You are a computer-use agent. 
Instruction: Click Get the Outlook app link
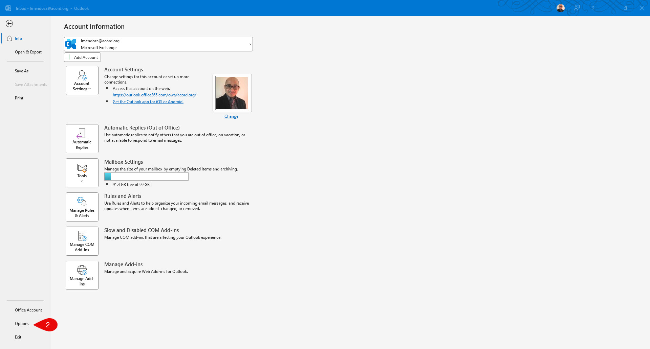pos(148,102)
